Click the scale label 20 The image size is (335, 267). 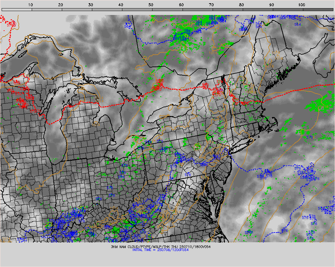pos(61,5)
